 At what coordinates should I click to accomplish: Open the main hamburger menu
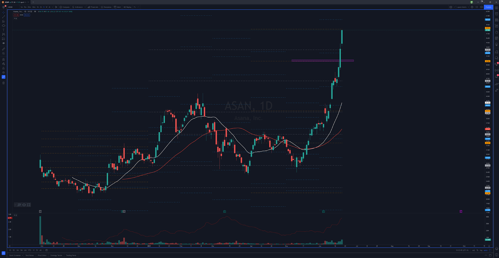(x=3, y=7)
